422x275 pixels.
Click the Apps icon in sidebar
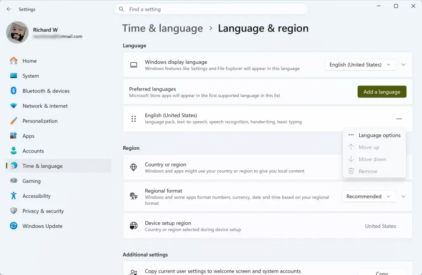tap(14, 136)
